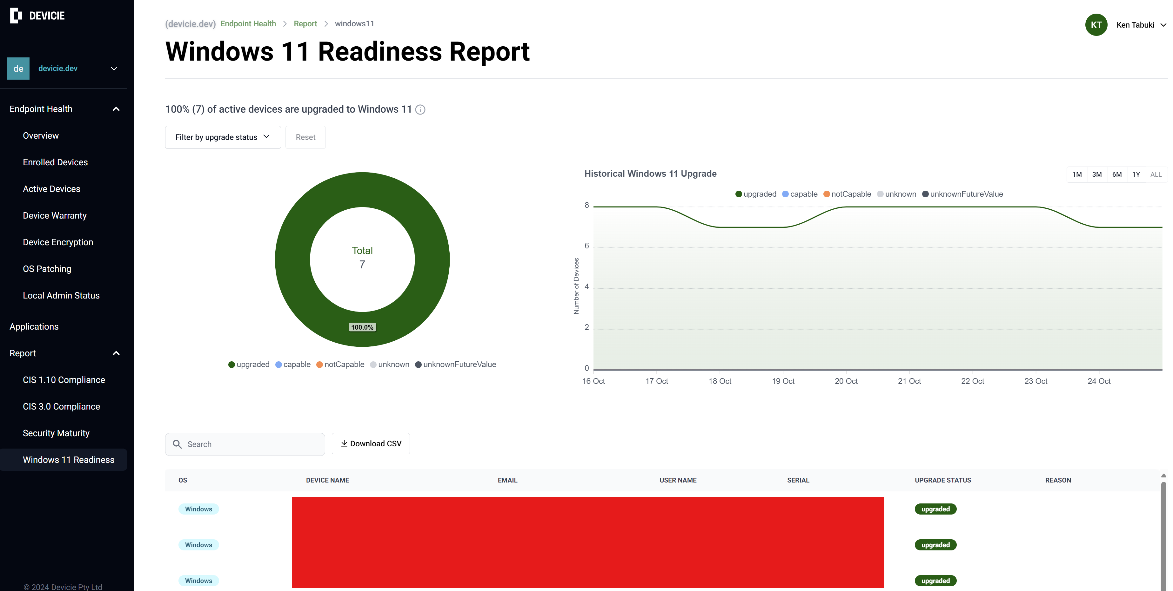
Task: Click the second row's 'upgraded' status badge
Action: click(x=935, y=545)
